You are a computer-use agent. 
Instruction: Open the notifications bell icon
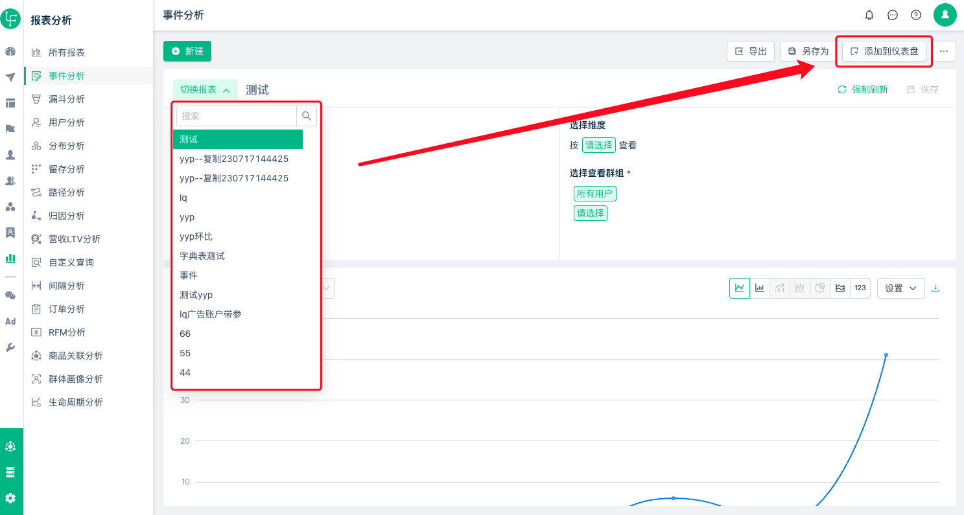click(x=869, y=15)
